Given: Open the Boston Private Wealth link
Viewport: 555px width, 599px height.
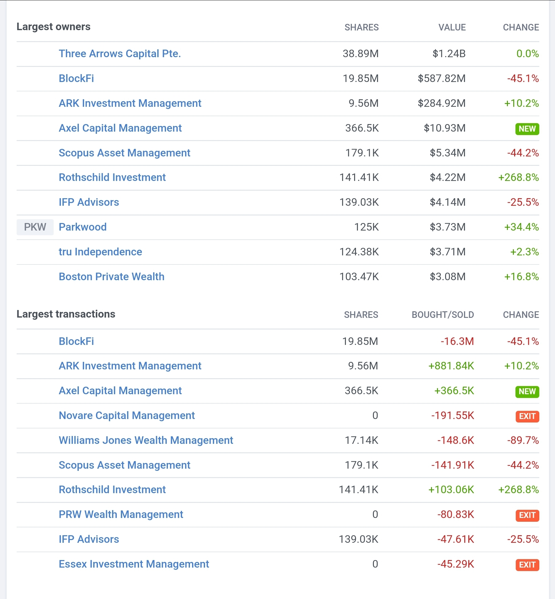Looking at the screenshot, I should coord(111,277).
